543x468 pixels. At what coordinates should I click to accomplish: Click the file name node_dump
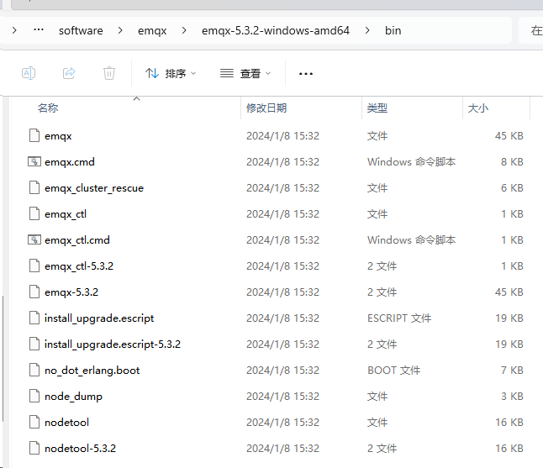click(73, 397)
